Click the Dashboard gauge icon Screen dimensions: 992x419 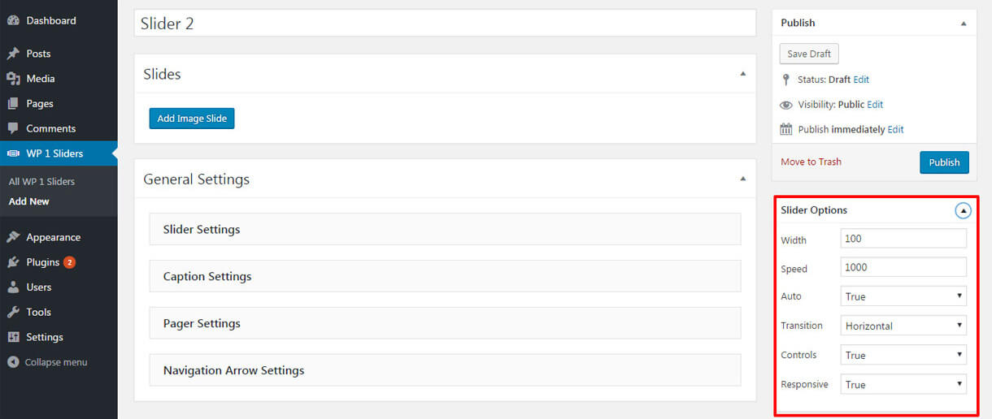point(13,20)
